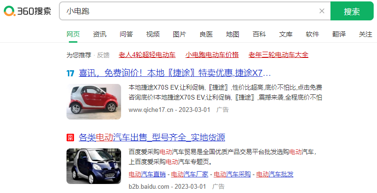Click the red and white car thumbnail

click(x=94, y=101)
